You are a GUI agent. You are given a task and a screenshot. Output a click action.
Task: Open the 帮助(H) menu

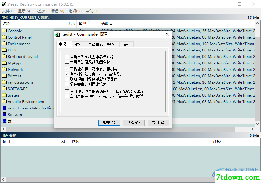click(x=92, y=11)
